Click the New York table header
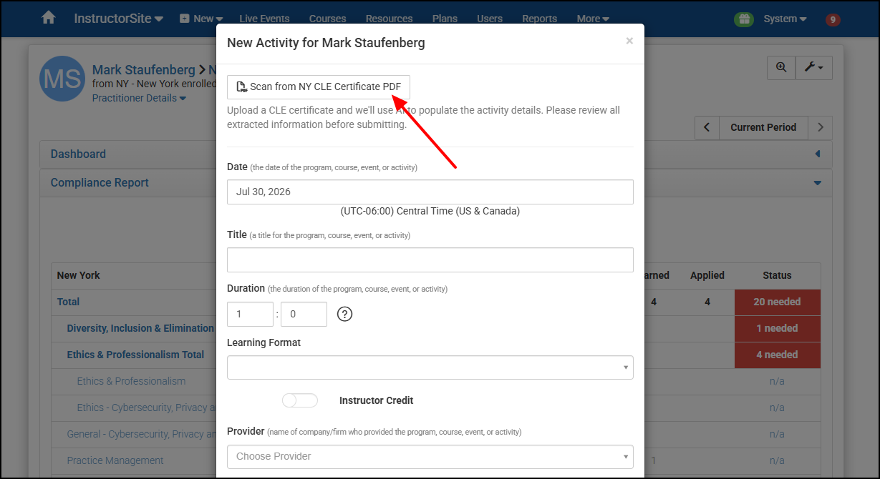The width and height of the screenshot is (880, 479). pyautogui.click(x=79, y=275)
